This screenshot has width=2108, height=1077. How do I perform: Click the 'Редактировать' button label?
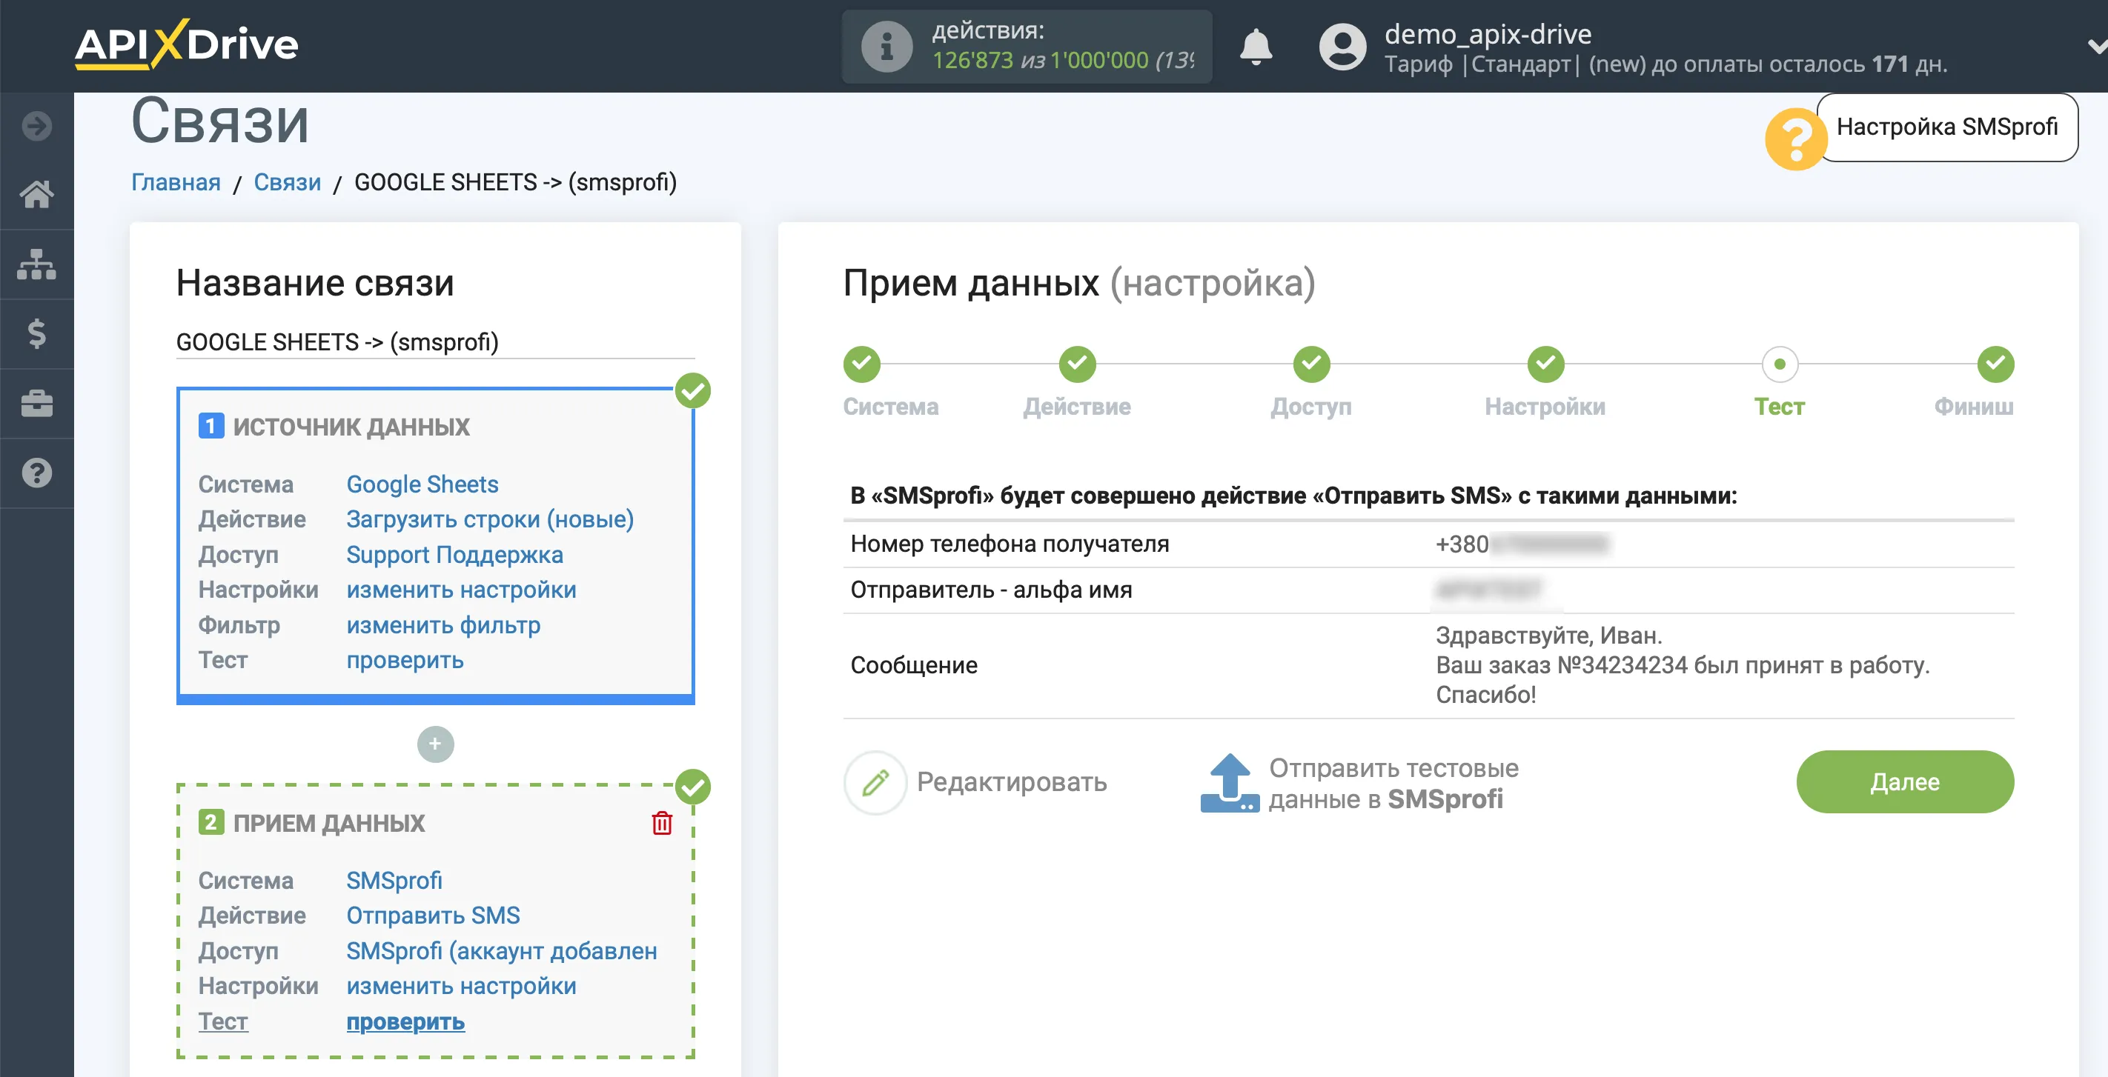[1012, 781]
